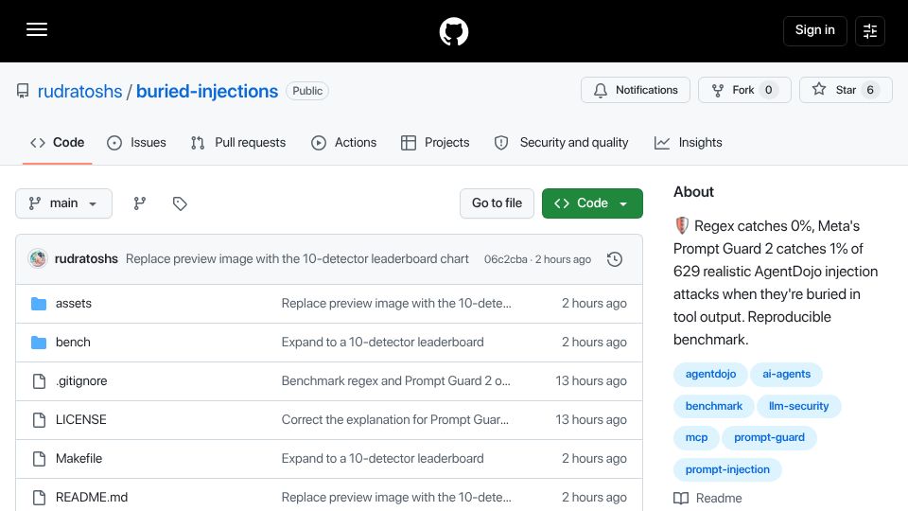Open appearance settings sliders icon
Viewport: 908px width, 511px height.
870,30
